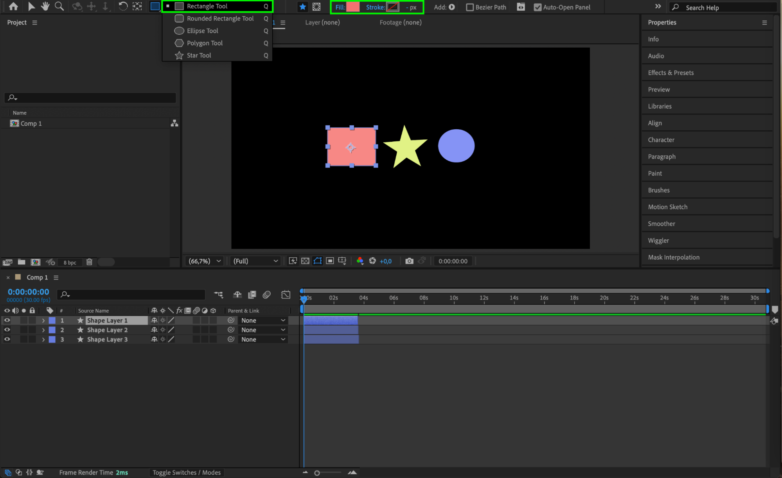Open the magnification 66,7% dropdown
782x478 pixels.
pos(205,261)
